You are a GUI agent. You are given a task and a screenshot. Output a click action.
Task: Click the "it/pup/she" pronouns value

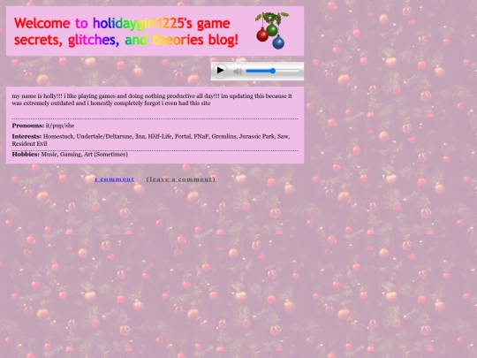click(60, 126)
